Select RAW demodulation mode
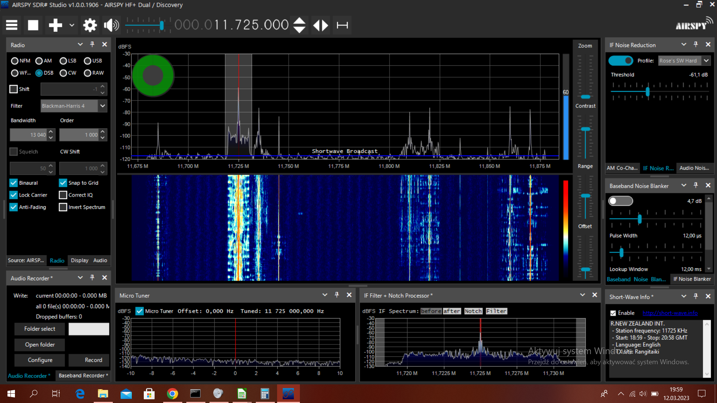The height and width of the screenshot is (403, 717). (x=87, y=73)
